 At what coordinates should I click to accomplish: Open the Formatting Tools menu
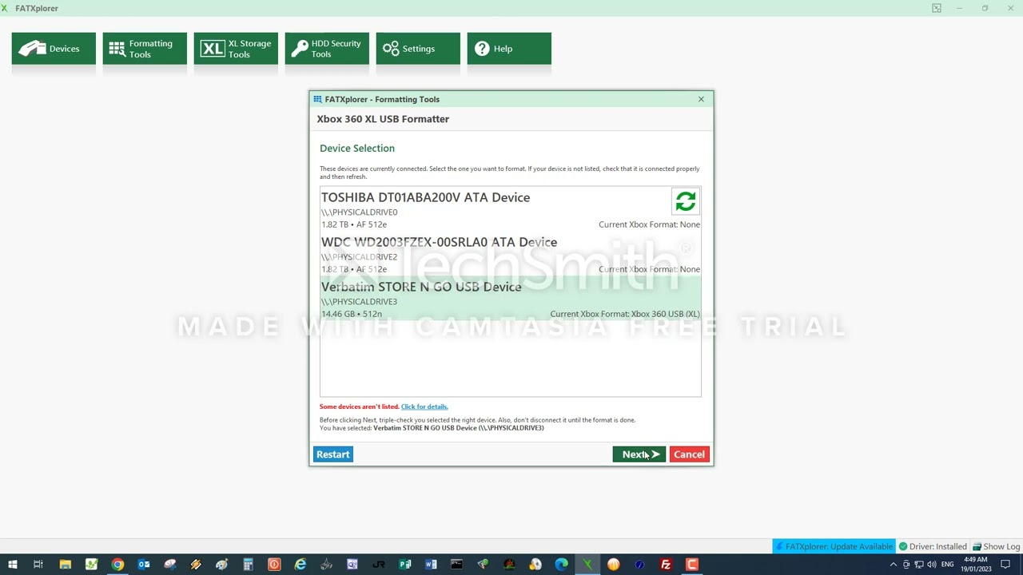(x=145, y=49)
